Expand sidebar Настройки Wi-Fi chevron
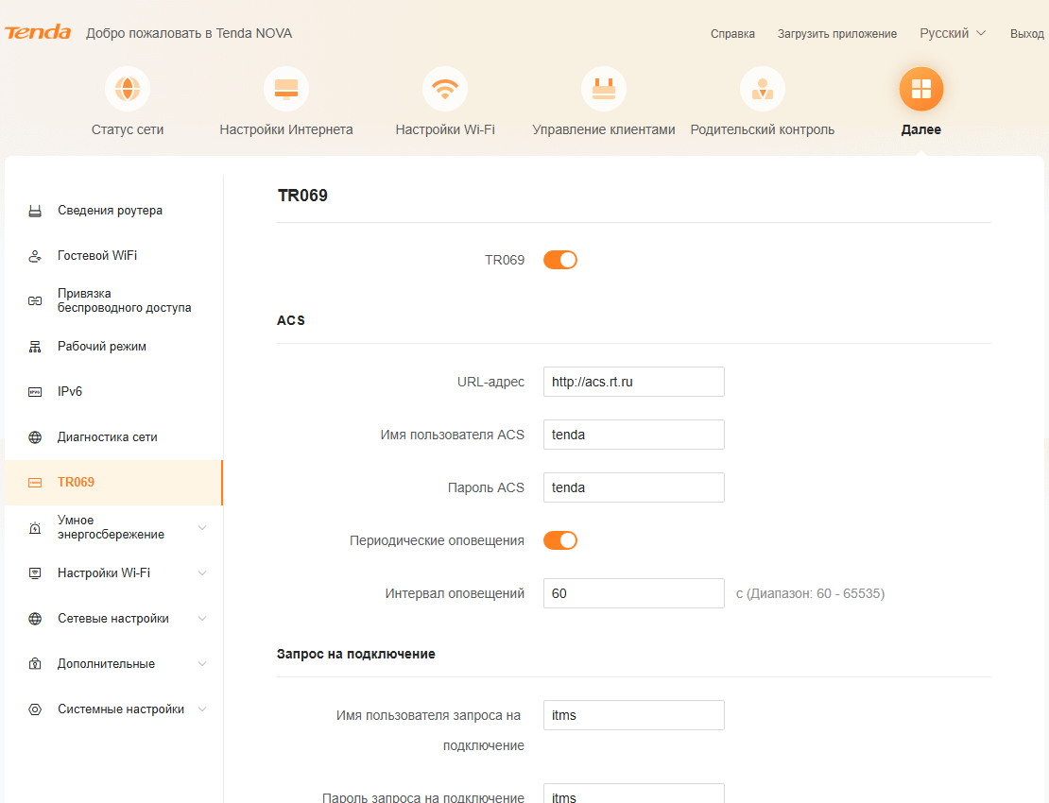This screenshot has width=1049, height=803. 202,573
